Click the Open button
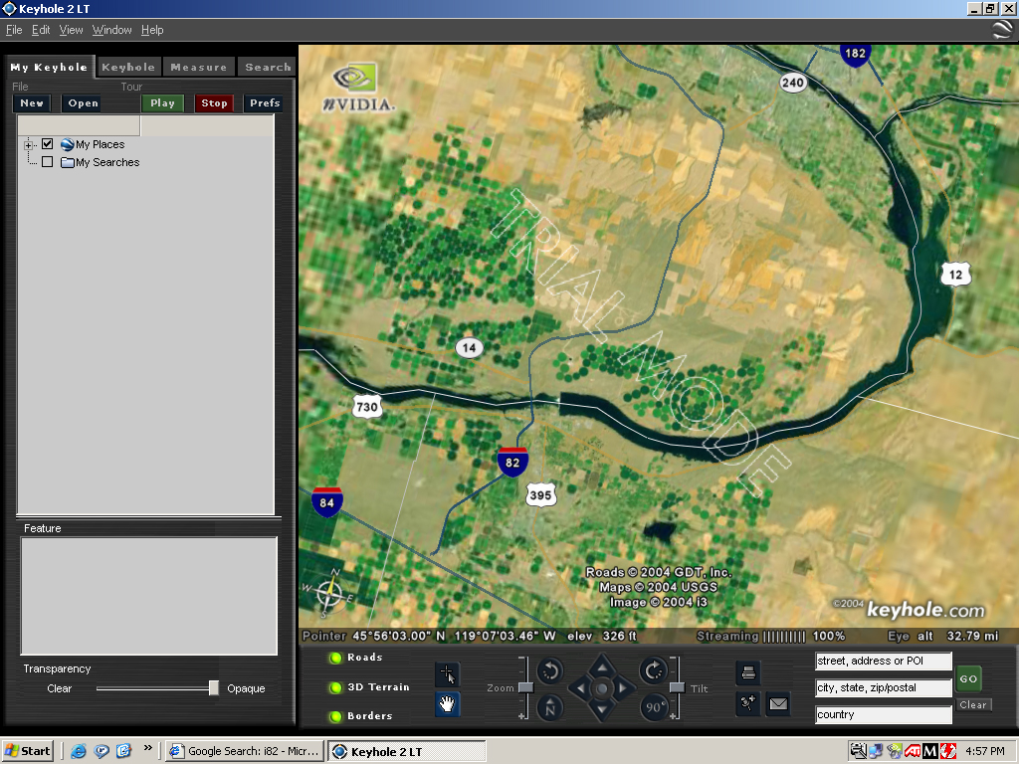Viewport: 1019px width, 764px height. (x=84, y=103)
